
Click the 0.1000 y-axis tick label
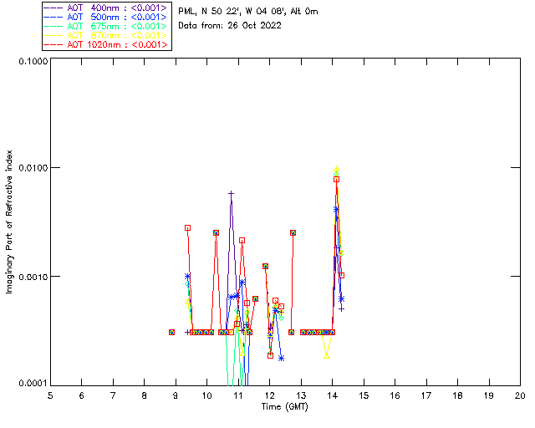coord(33,61)
